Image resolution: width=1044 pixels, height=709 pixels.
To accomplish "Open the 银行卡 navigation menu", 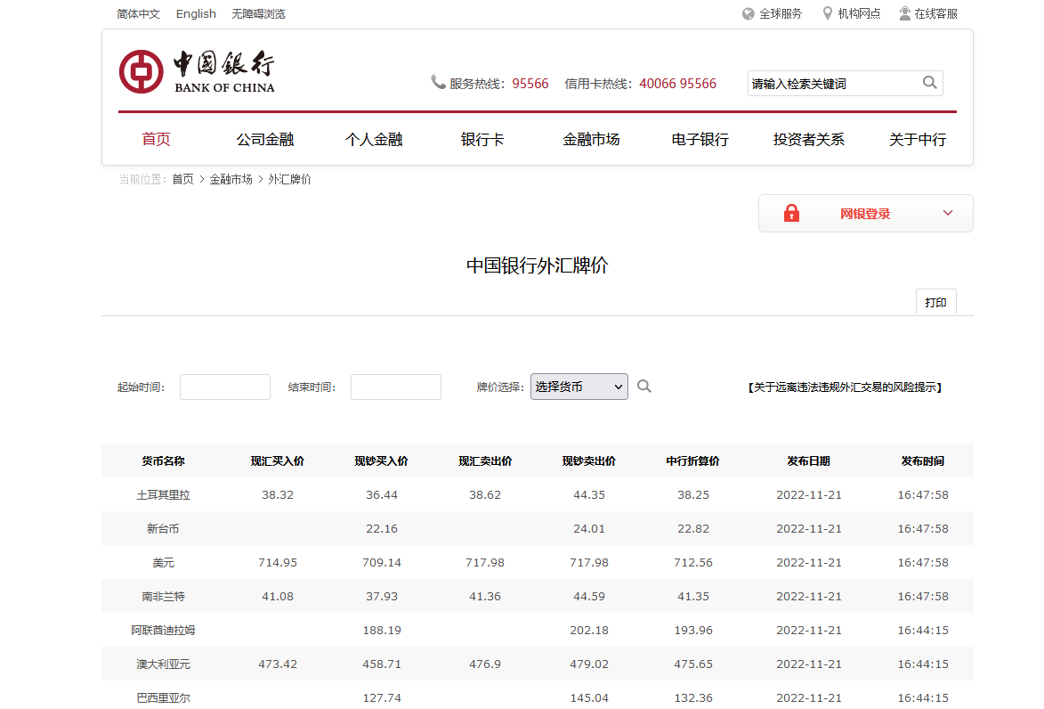I will [x=482, y=139].
